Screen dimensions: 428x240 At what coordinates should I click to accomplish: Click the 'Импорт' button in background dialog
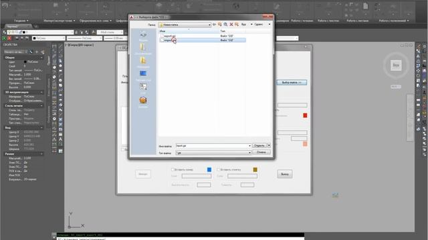tap(143, 174)
